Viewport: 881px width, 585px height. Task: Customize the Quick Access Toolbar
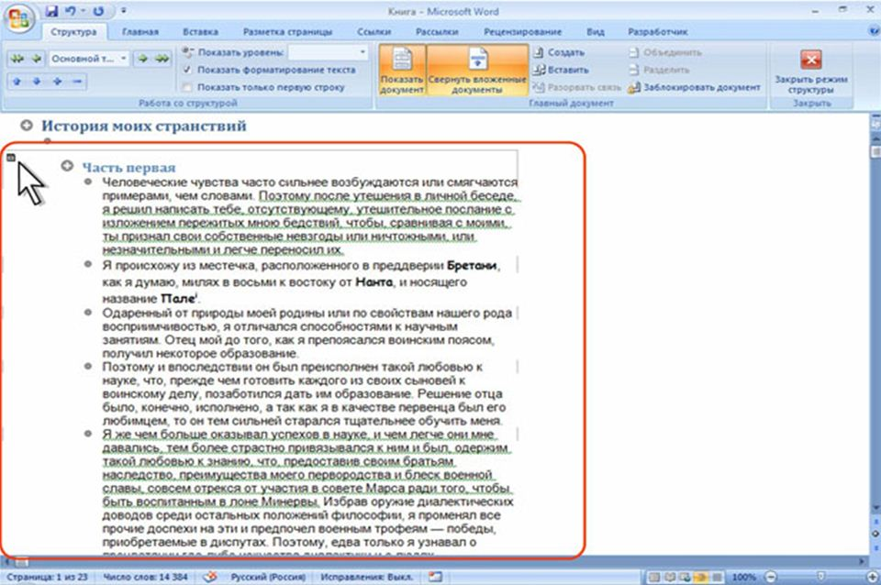tap(124, 11)
